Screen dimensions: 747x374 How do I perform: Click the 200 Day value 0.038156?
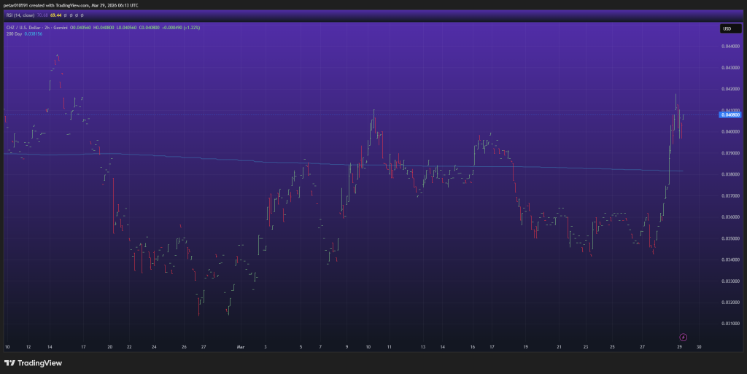[34, 34]
